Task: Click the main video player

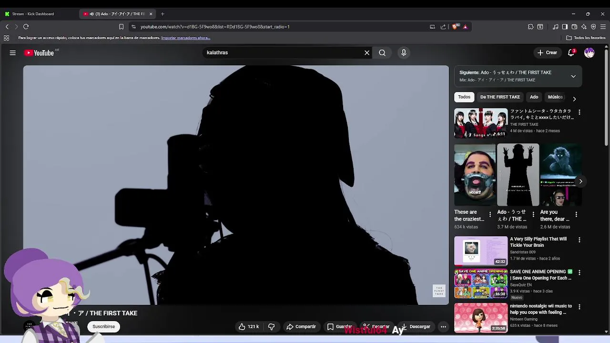Action: point(236,185)
